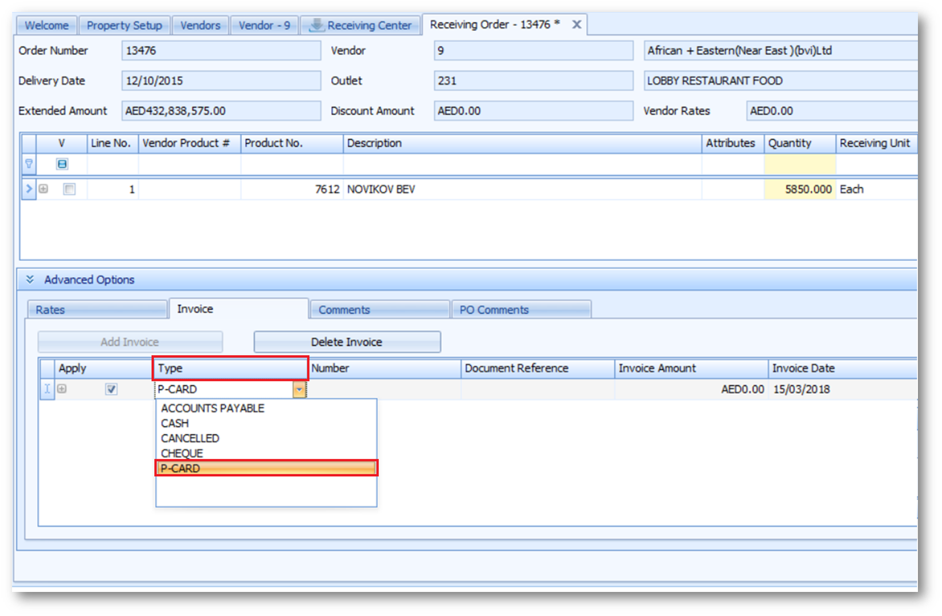Tick the checkbox for line 1
Viewport: 942px width, 616px height.
coord(69,189)
